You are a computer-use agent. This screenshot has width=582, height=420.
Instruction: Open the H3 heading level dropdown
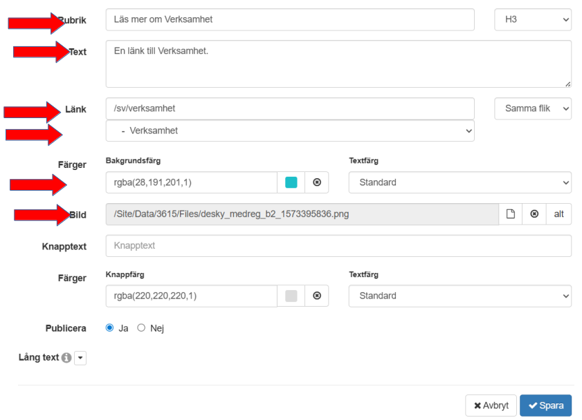(533, 19)
